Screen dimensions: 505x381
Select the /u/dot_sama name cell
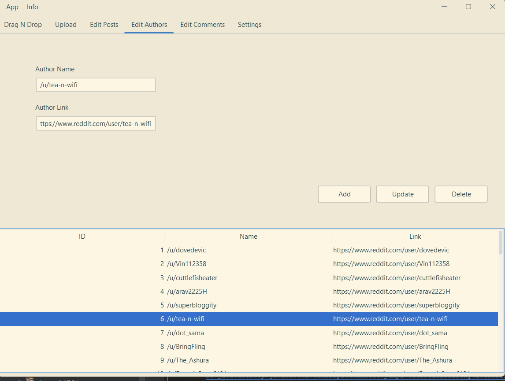(248, 333)
